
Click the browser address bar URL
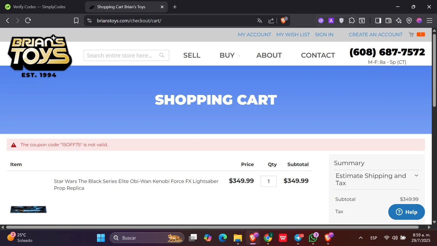click(x=129, y=21)
